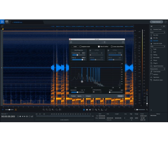
Task: Click the timecode display 00:00:00.000
Action: pos(8,117)
